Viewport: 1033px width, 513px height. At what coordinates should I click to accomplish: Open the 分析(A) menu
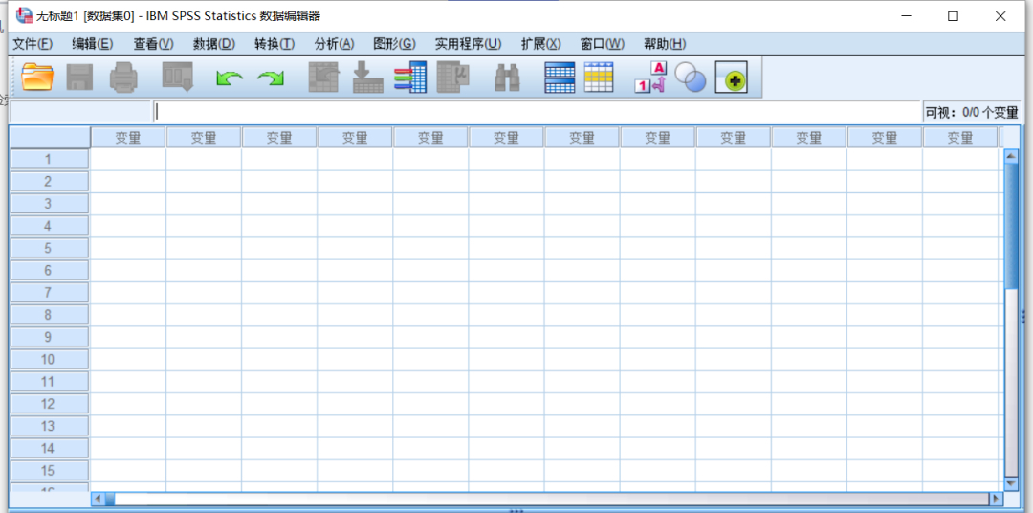tap(334, 44)
